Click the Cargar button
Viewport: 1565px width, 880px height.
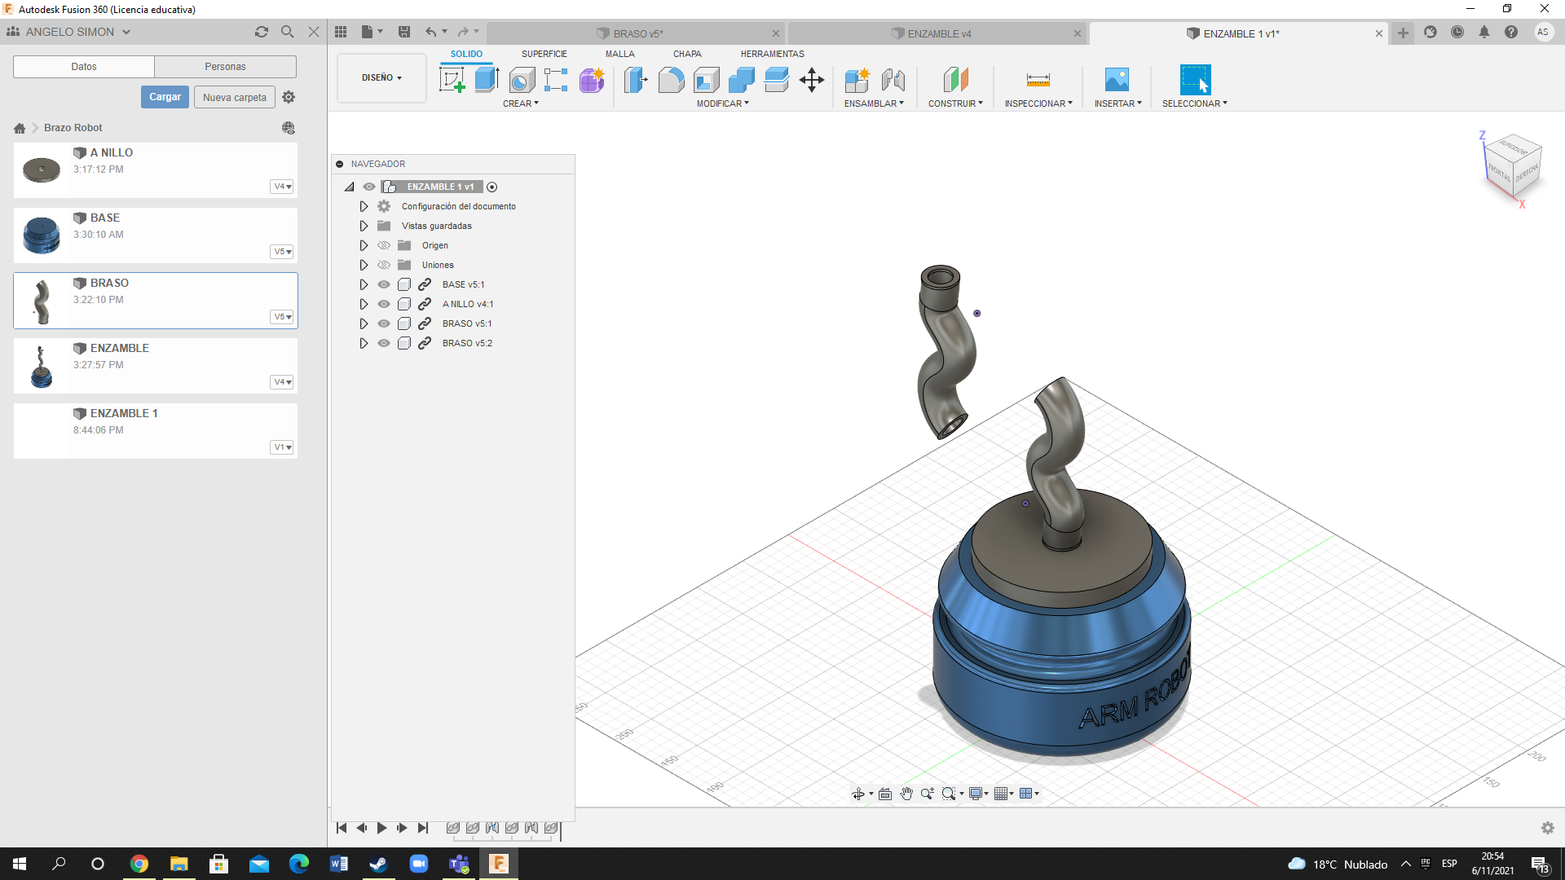[165, 97]
